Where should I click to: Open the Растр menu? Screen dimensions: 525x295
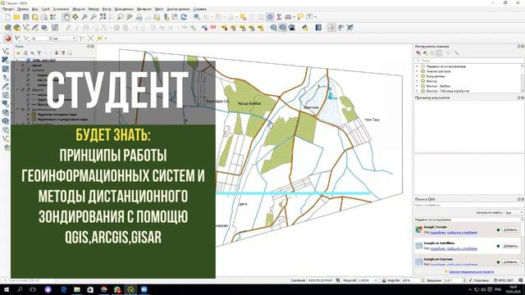coord(107,9)
